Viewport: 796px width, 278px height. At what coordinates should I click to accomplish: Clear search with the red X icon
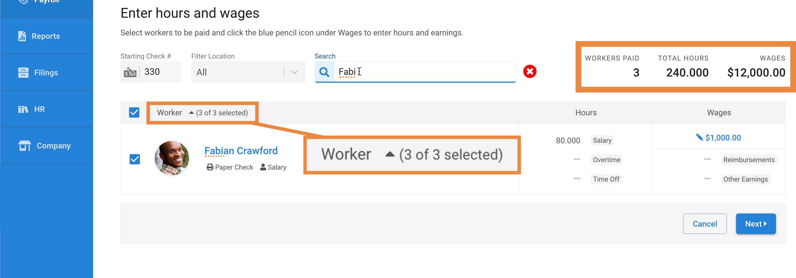(530, 72)
